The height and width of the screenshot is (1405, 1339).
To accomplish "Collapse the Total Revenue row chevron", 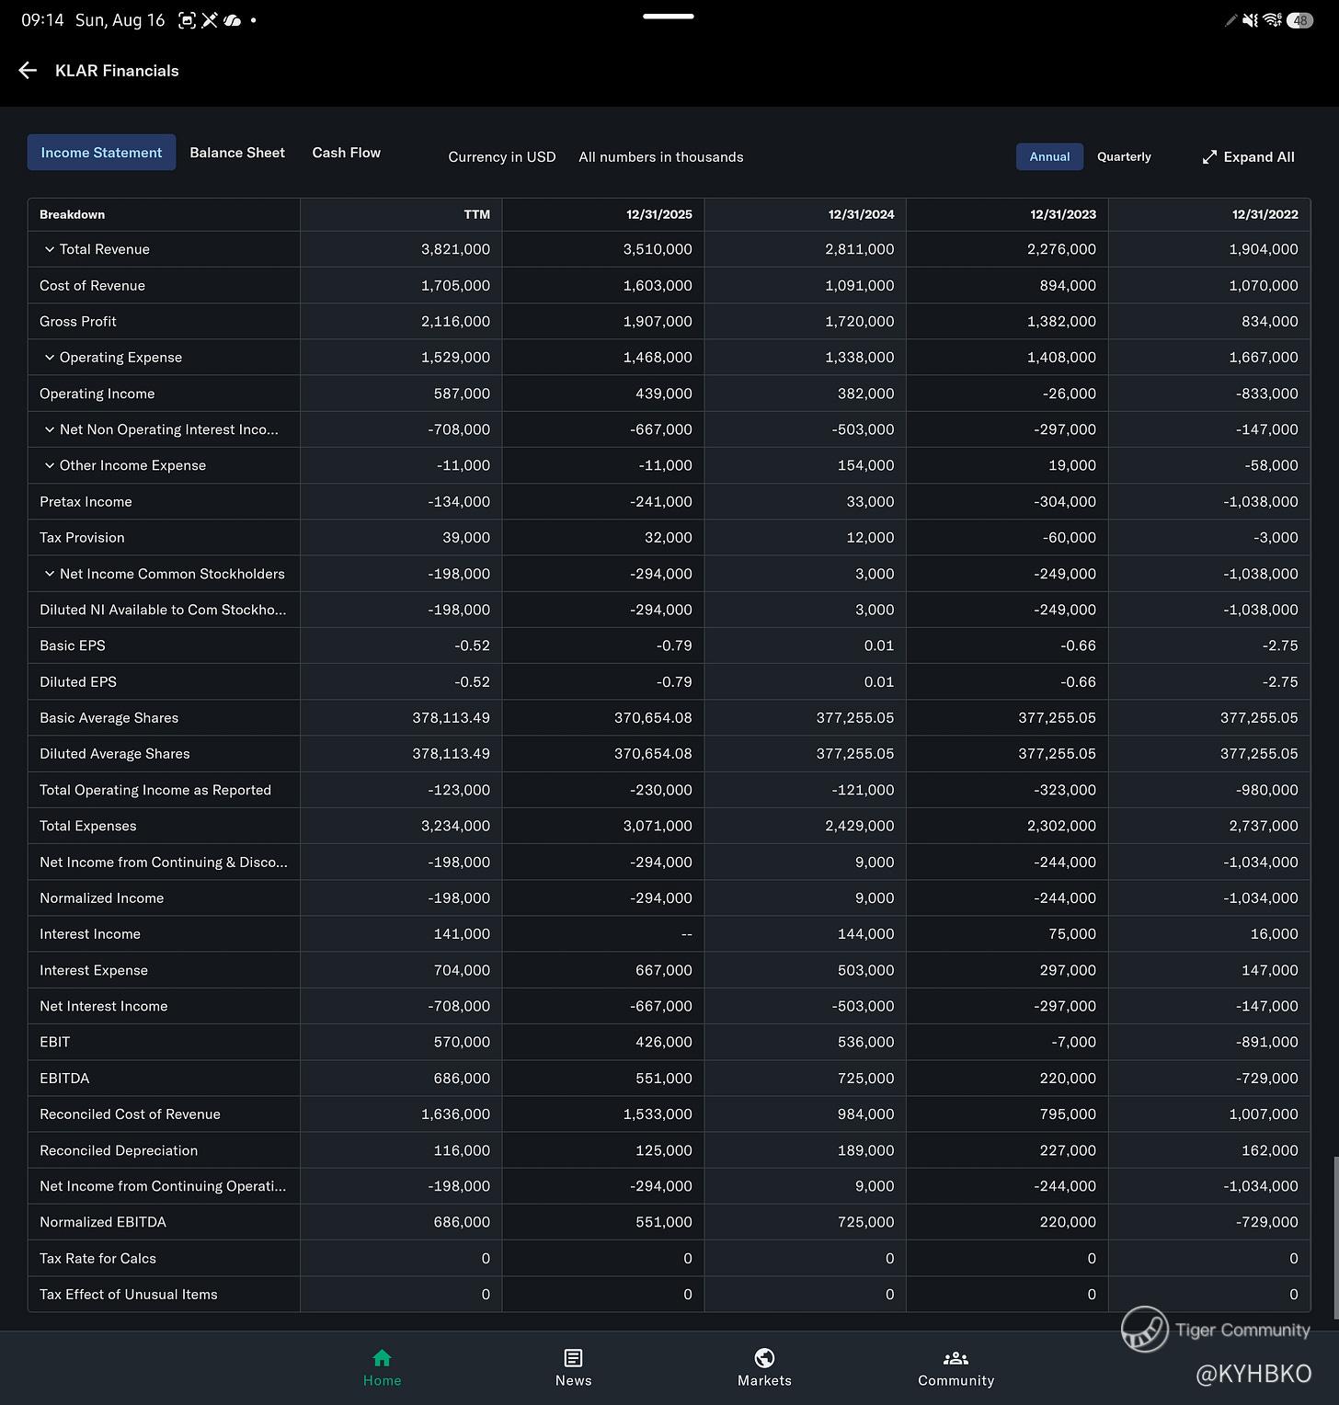I will pos(50,249).
